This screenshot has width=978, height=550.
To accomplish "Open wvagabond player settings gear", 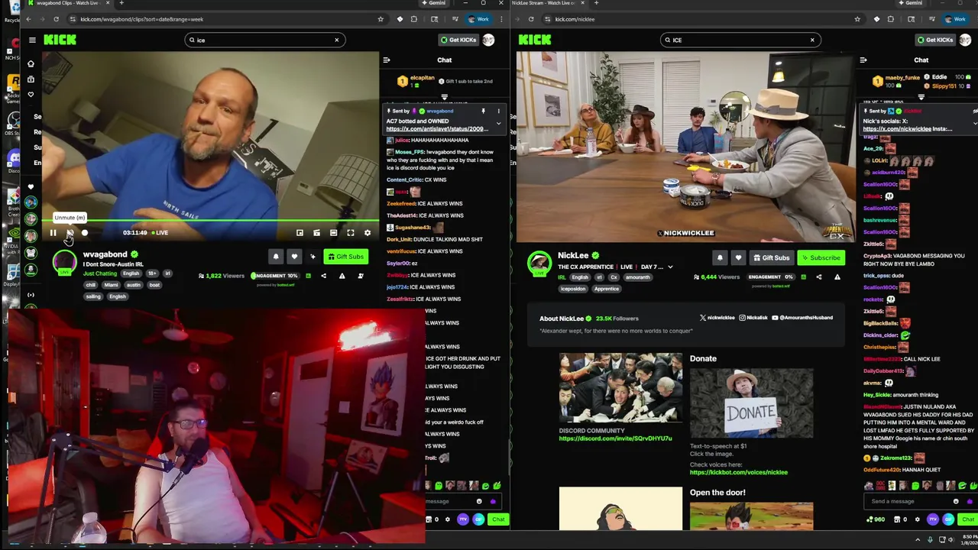I will (368, 233).
